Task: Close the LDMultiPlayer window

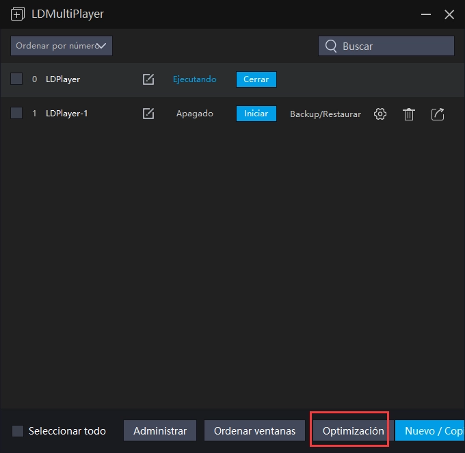Action: (449, 14)
